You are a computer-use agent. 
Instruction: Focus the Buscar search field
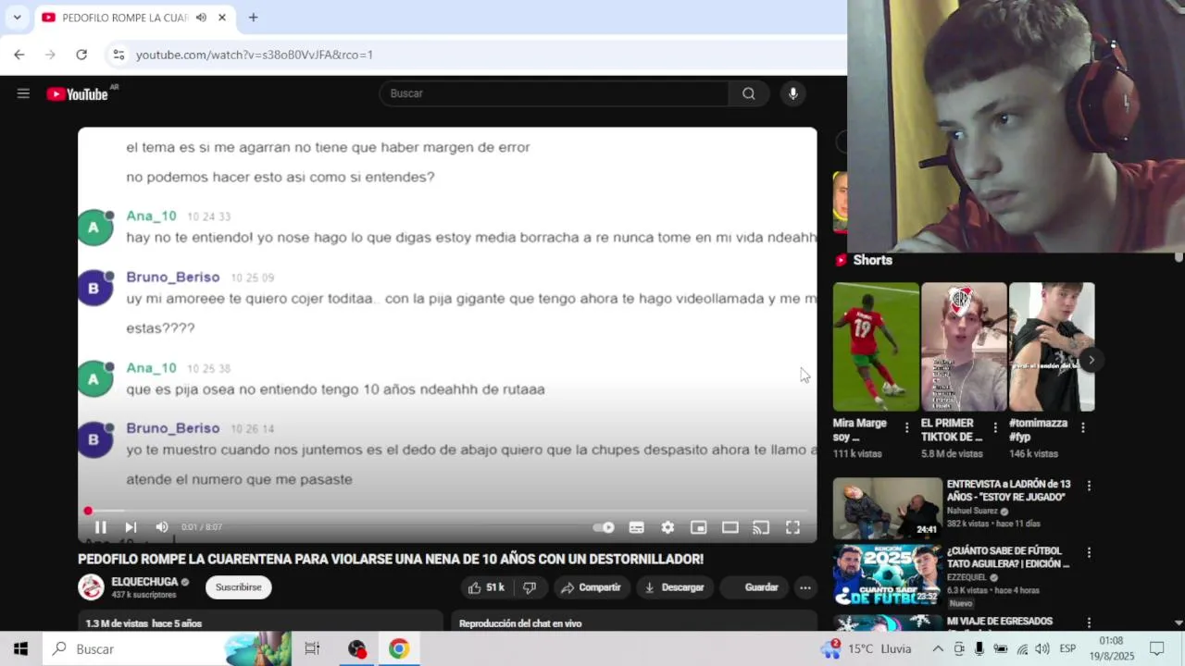pyautogui.click(x=554, y=93)
